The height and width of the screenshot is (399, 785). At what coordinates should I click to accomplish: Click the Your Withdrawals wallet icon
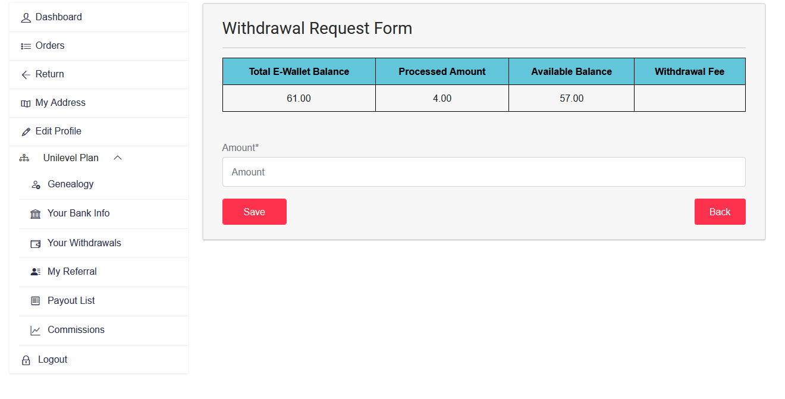click(x=36, y=243)
